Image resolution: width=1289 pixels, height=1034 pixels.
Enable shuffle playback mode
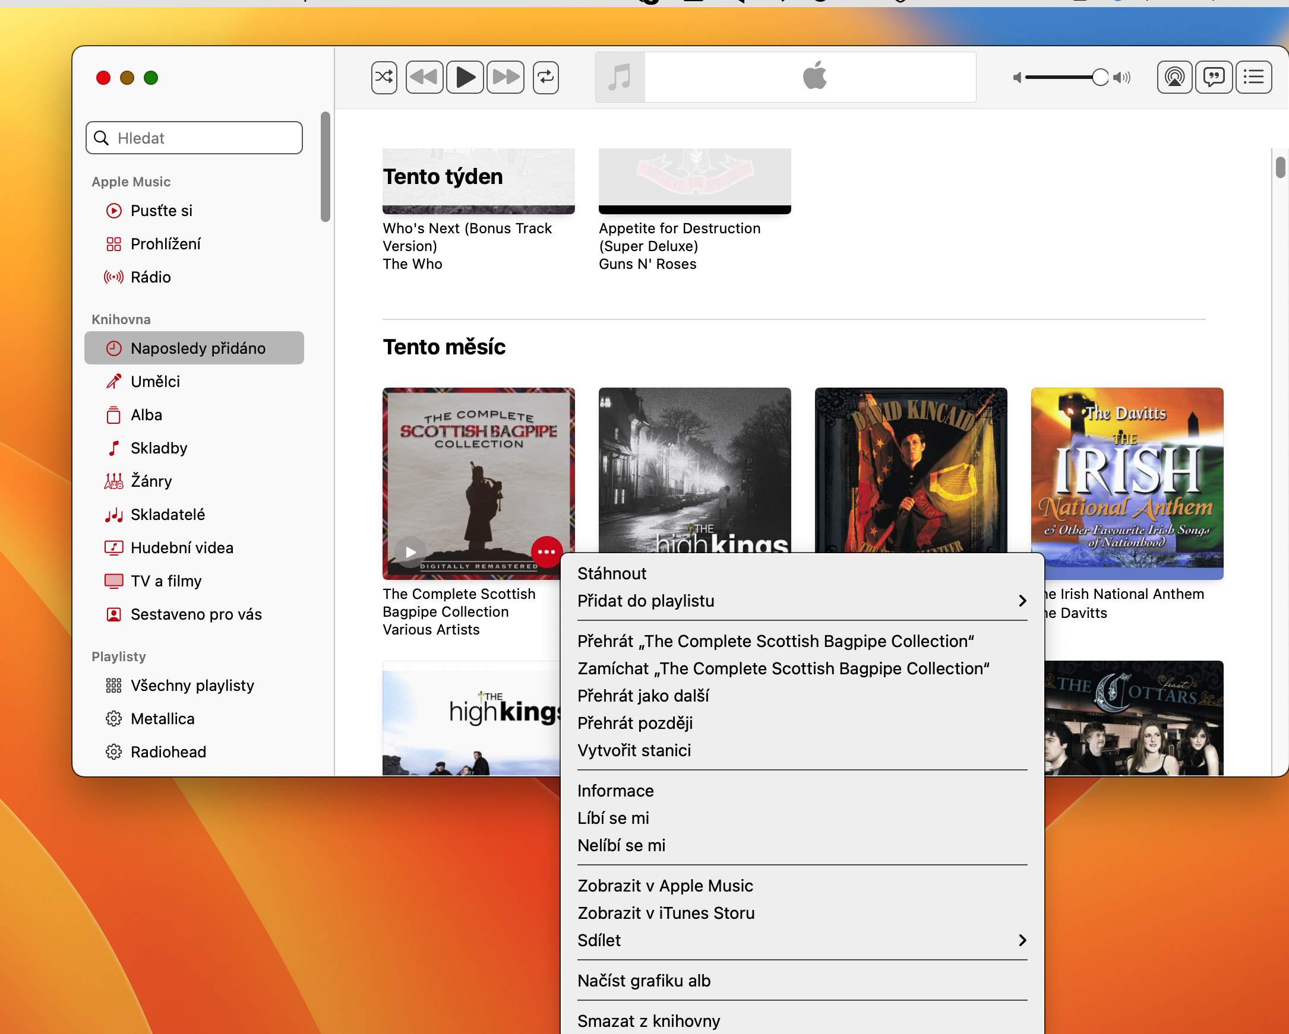(x=384, y=77)
